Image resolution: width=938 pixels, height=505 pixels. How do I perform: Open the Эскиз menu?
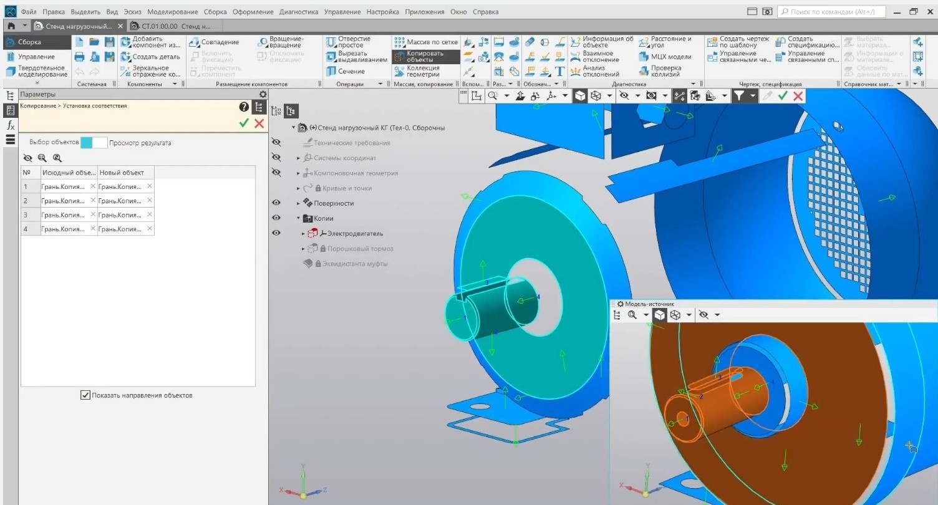[x=132, y=12]
